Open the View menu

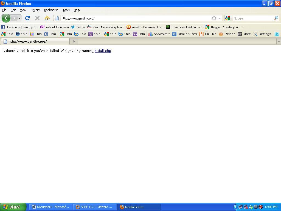pos(23,10)
